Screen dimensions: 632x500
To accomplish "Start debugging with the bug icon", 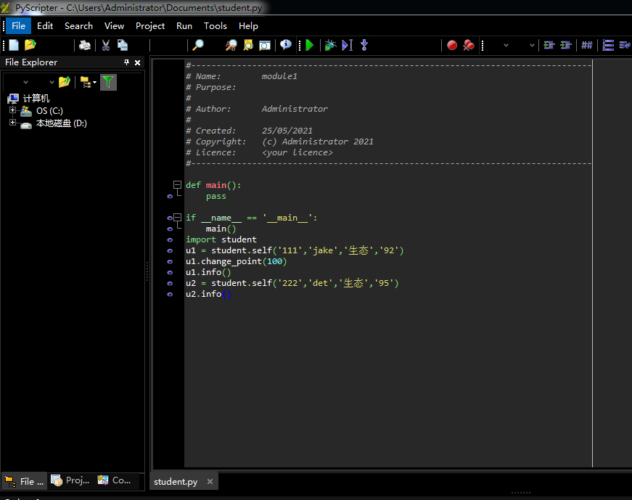I will click(x=330, y=45).
